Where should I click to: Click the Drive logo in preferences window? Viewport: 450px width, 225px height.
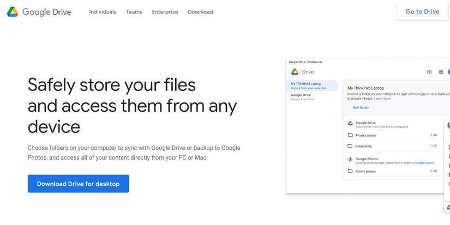point(295,72)
